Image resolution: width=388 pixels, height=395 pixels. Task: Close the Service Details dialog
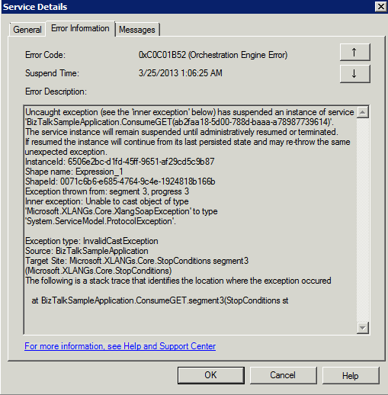[381, 6]
